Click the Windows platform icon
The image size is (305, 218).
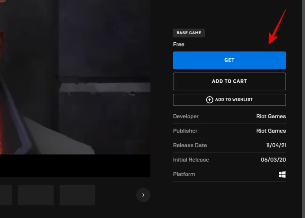click(282, 175)
